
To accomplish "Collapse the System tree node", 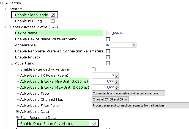I will click(7, 9).
